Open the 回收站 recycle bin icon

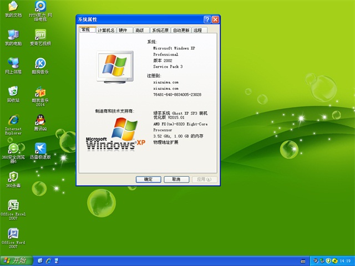pos(13,91)
